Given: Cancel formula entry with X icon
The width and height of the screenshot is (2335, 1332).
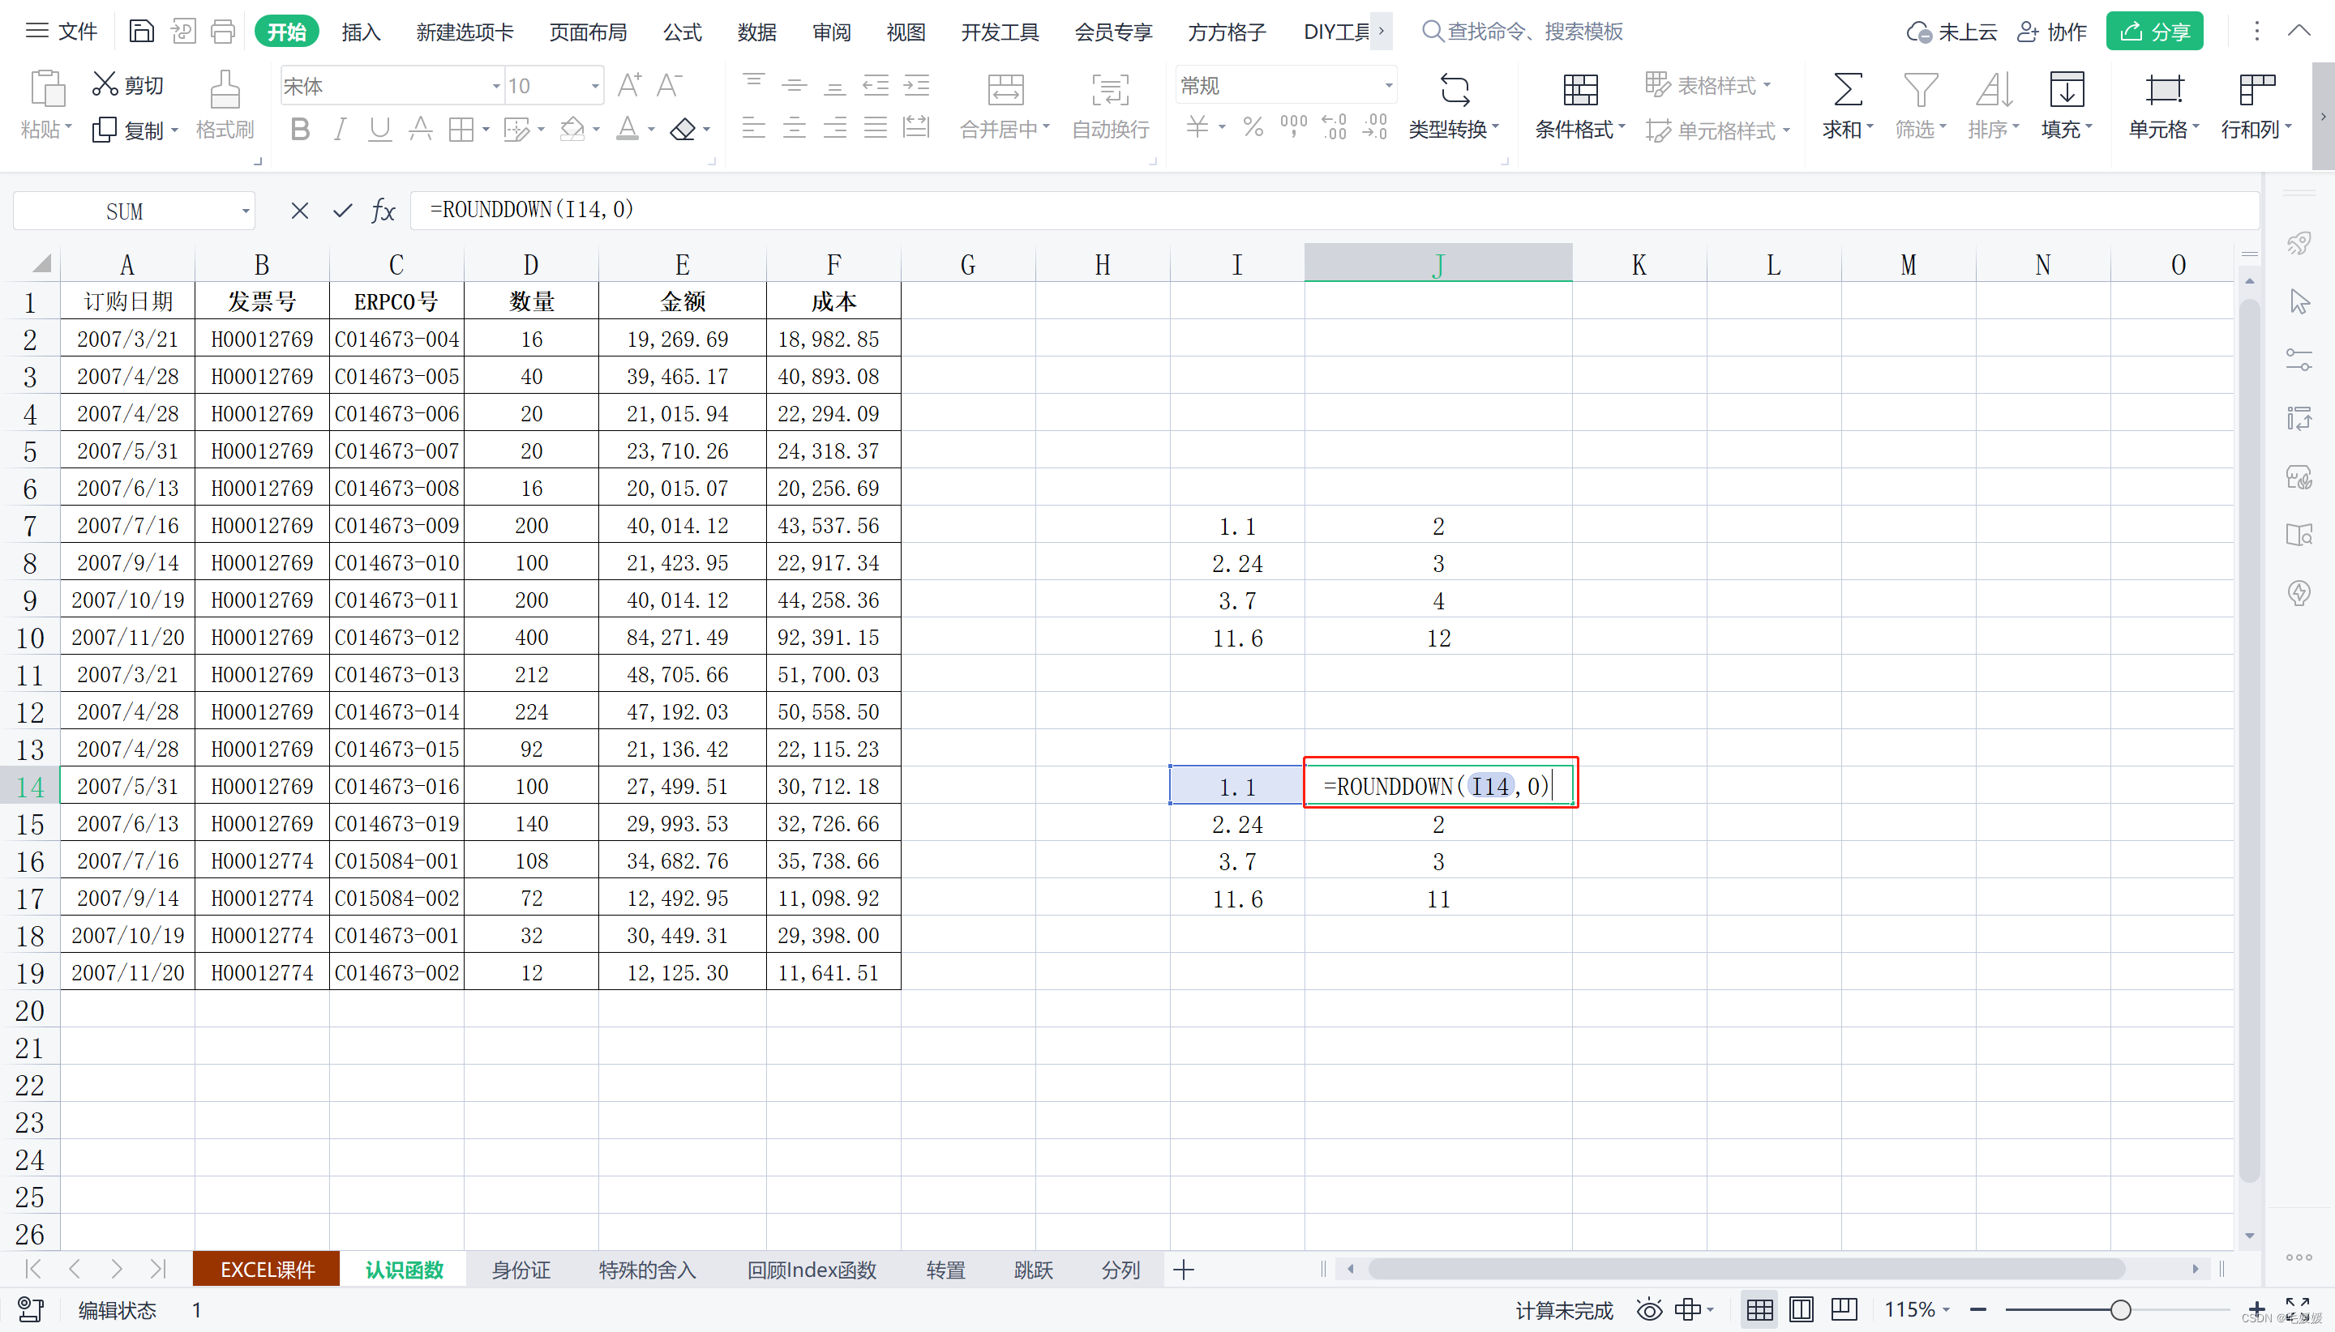Looking at the screenshot, I should [x=299, y=211].
